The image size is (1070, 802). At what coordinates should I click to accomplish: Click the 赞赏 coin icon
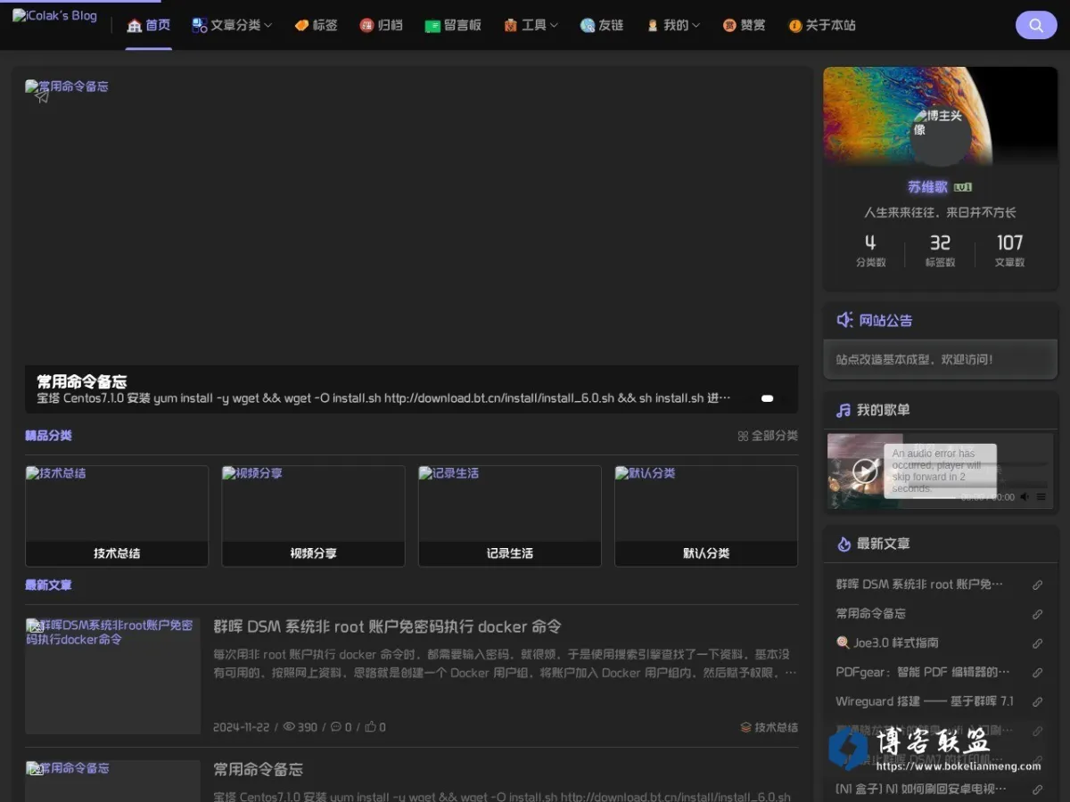(729, 26)
